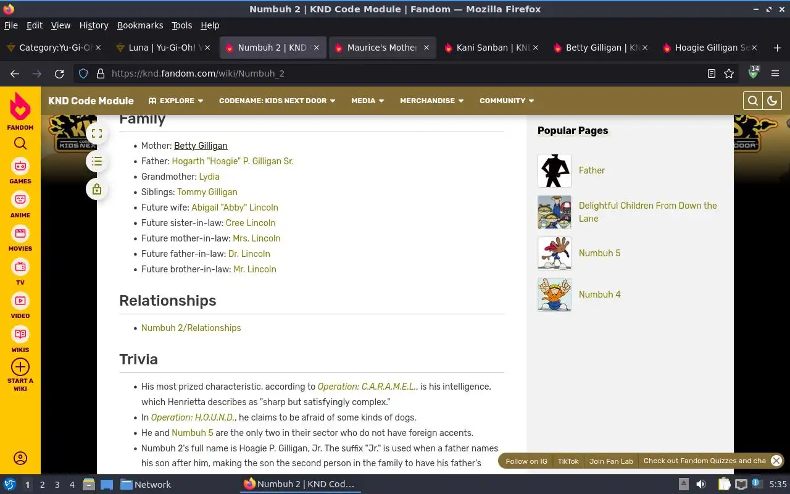790x494 pixels.
Task: Dismiss the Fandom footer banner
Action: tap(776, 461)
